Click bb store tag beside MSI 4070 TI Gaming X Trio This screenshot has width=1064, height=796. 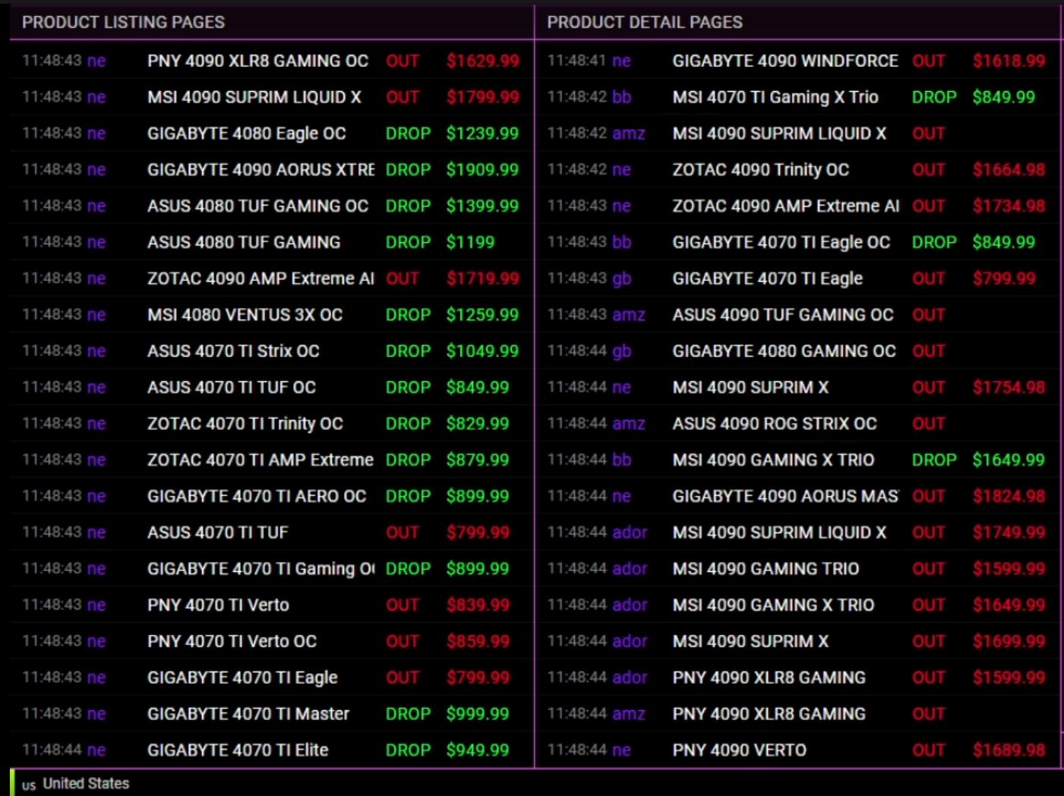point(622,97)
